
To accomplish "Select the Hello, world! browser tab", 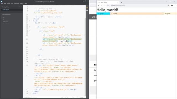I will pyautogui.click(x=108, y=2).
